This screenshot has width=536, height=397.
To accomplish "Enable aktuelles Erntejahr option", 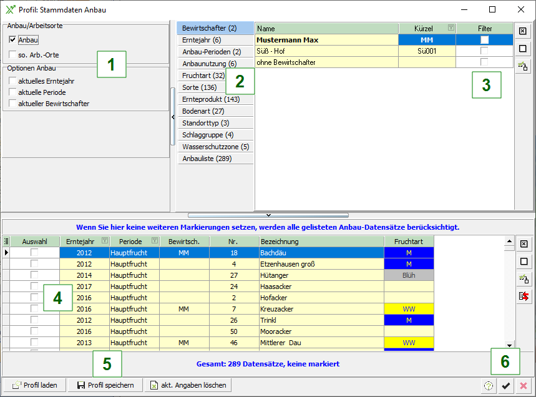I will pos(13,81).
